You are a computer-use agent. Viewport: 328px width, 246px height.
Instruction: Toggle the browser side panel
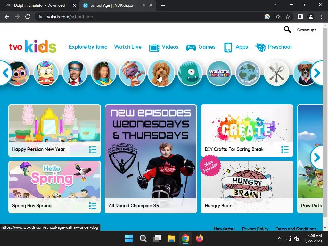tap(300, 17)
